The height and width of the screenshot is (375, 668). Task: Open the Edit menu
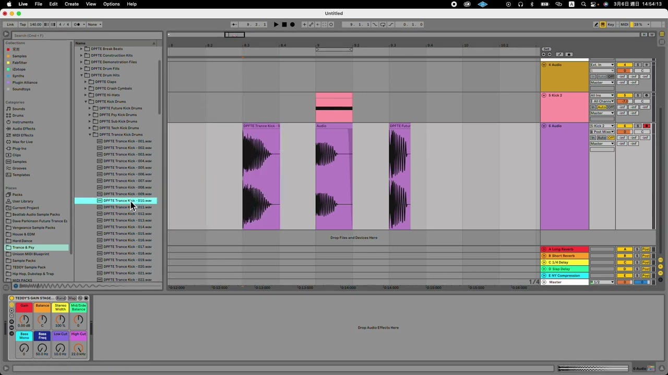[x=53, y=4]
